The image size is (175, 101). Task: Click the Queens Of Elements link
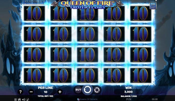pyautogui.click(x=87, y=99)
